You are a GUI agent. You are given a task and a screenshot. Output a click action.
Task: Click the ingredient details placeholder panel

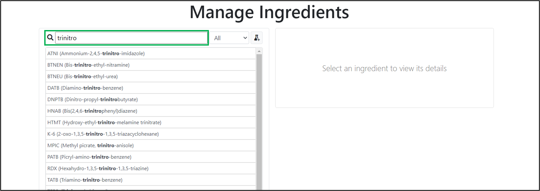(x=384, y=68)
